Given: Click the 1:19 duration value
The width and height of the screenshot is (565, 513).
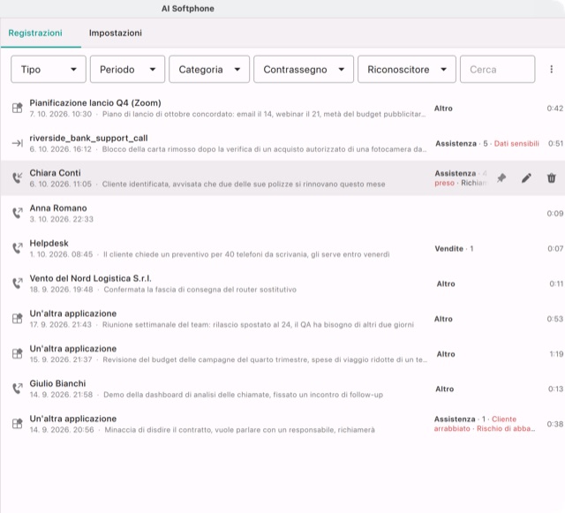Looking at the screenshot, I should 556,354.
